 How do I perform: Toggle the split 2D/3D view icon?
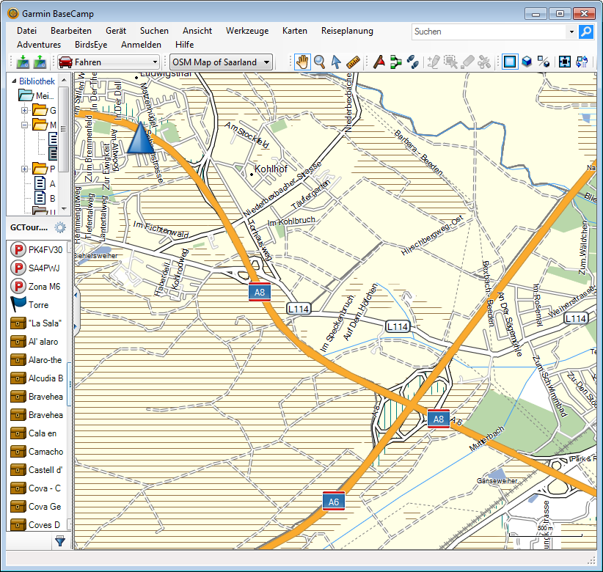(x=544, y=62)
